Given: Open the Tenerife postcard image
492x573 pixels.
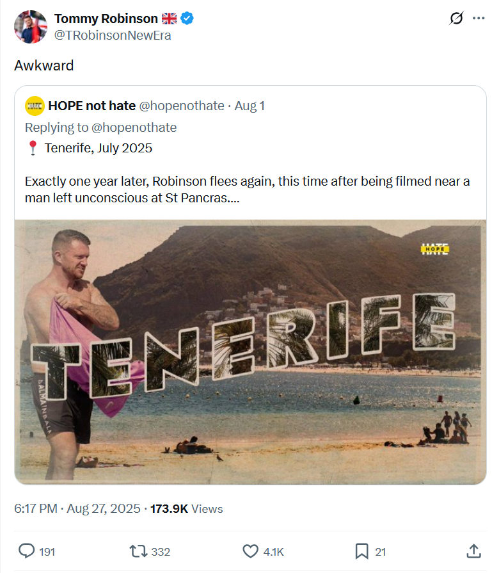Looking at the screenshot, I should click(250, 352).
